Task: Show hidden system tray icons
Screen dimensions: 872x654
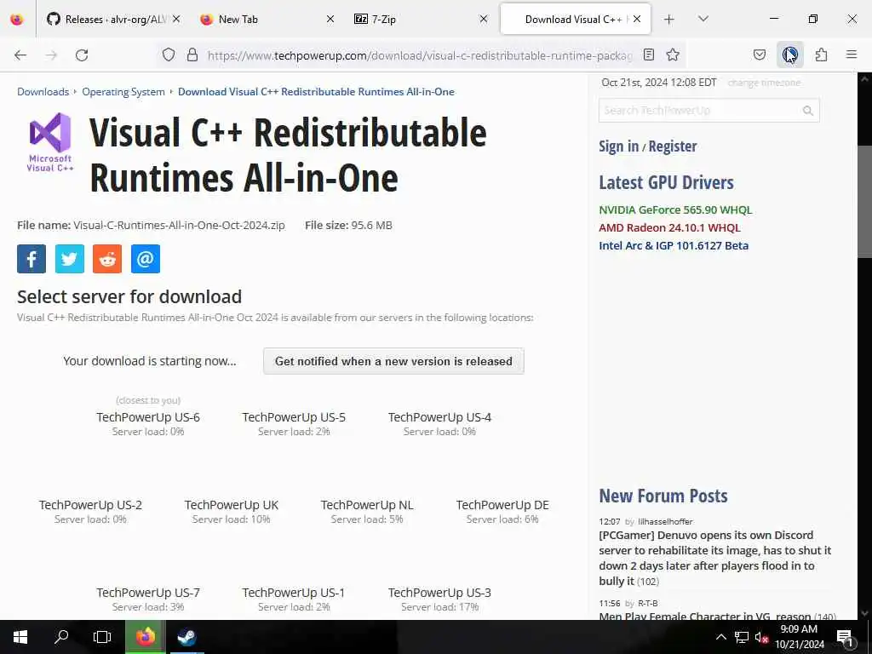Action: click(720, 637)
